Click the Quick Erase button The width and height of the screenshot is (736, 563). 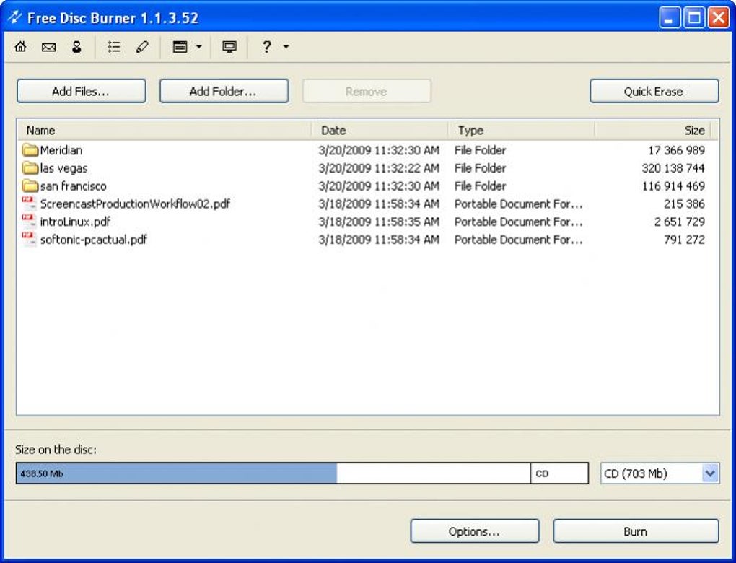[x=654, y=91]
